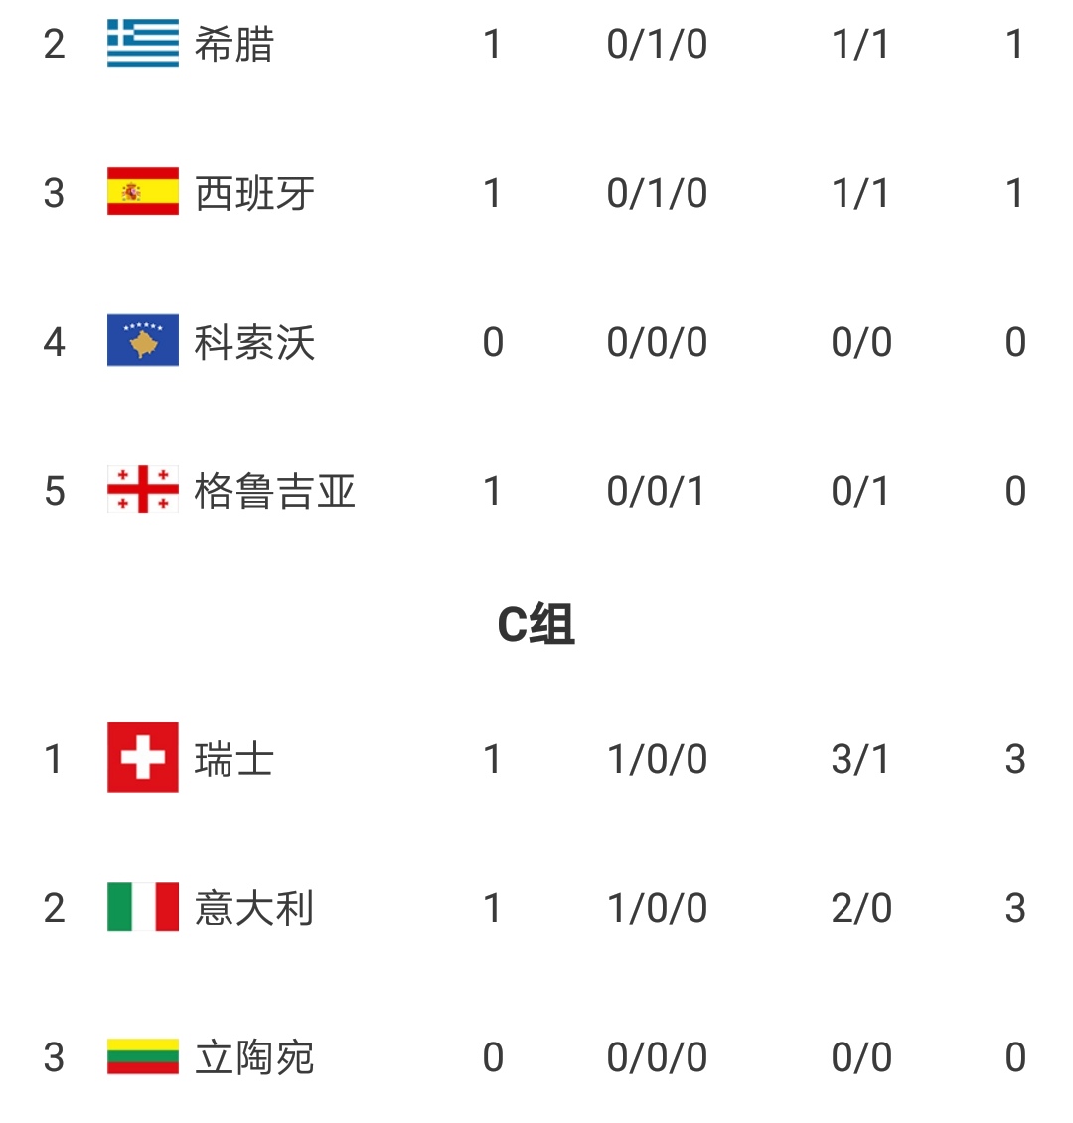Viewport: 1073px width, 1123px height.
Task: Open the 瑞士 team name
Action: 234,759
